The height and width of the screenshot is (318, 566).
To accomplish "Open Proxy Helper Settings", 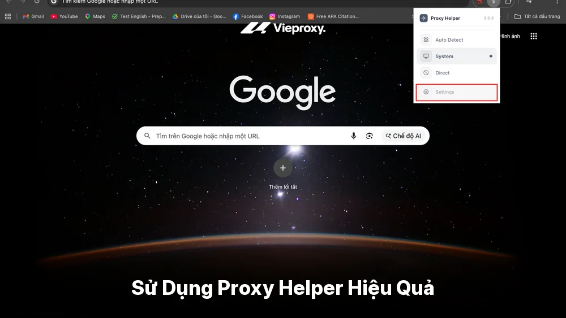I will (x=457, y=92).
